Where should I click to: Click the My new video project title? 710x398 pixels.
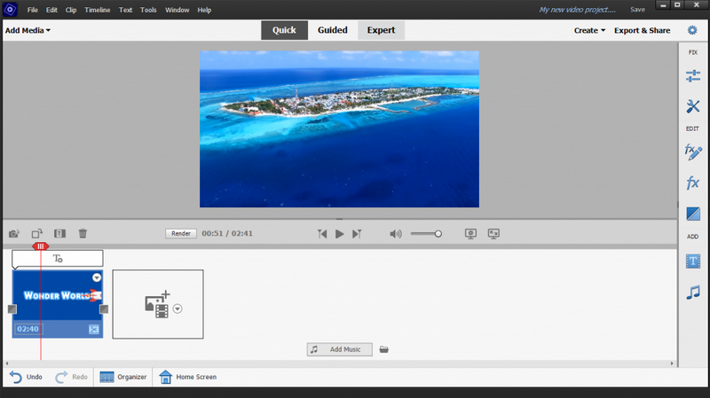(577, 10)
